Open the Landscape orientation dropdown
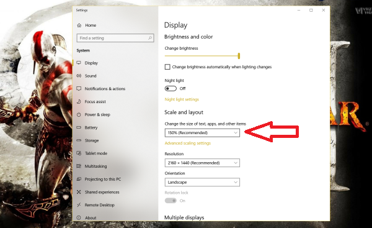Image resolution: width=372 pixels, height=228 pixels. [202, 182]
